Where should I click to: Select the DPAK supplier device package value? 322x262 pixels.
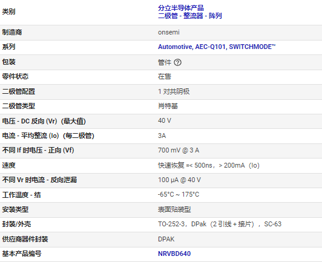point(166,239)
